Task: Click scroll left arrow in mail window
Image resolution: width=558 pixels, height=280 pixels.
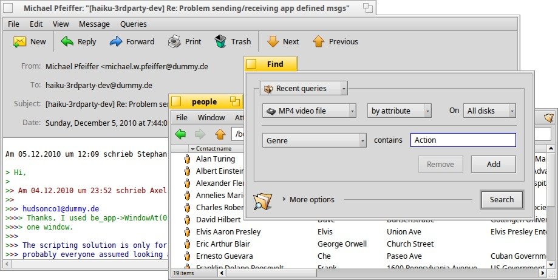Action: pos(7,264)
